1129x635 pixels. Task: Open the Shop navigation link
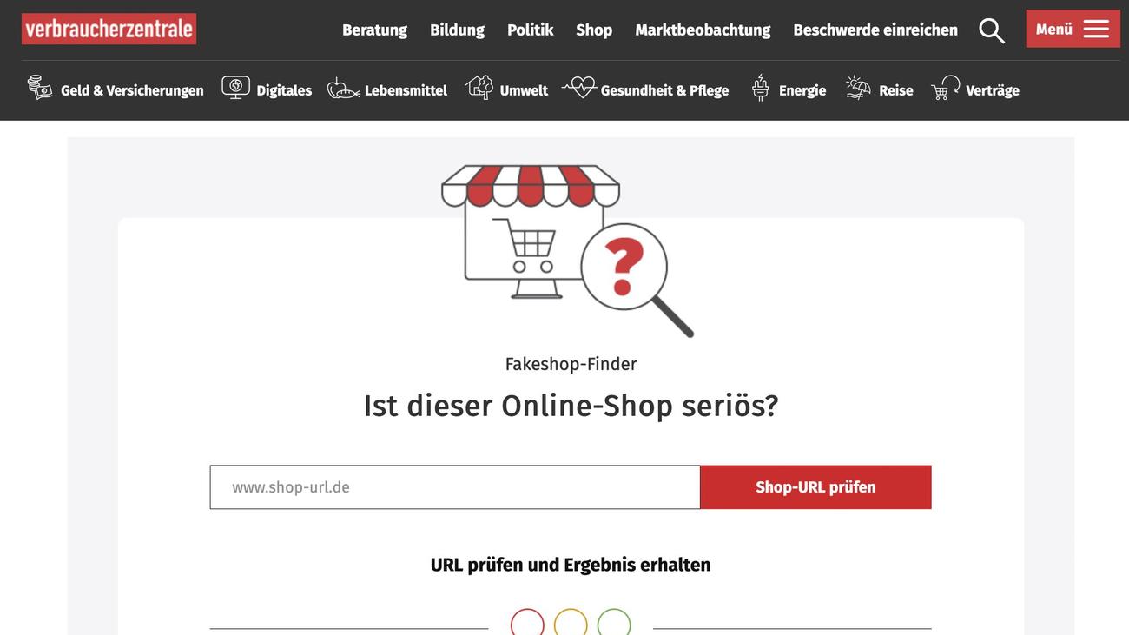pos(594,30)
